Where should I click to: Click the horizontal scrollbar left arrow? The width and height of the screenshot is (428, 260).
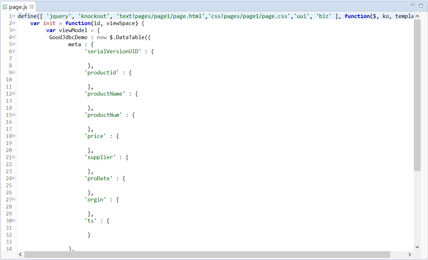coord(20,254)
